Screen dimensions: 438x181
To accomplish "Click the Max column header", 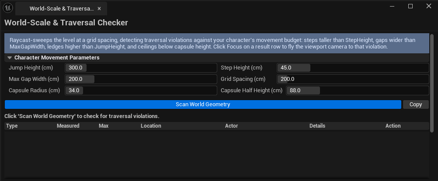I will point(104,126).
